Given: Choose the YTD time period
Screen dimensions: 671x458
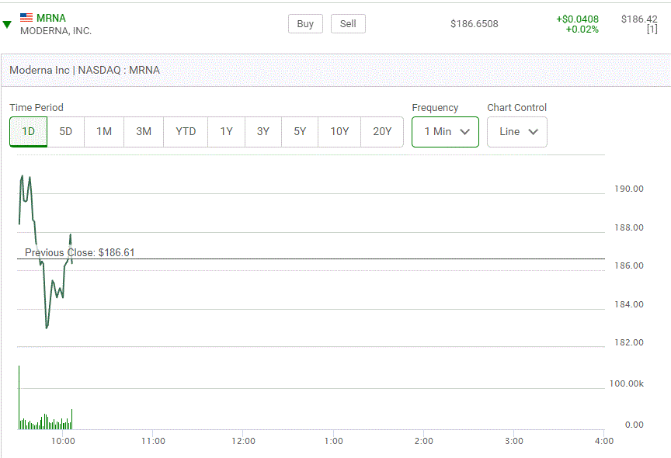Looking at the screenshot, I should [186, 131].
